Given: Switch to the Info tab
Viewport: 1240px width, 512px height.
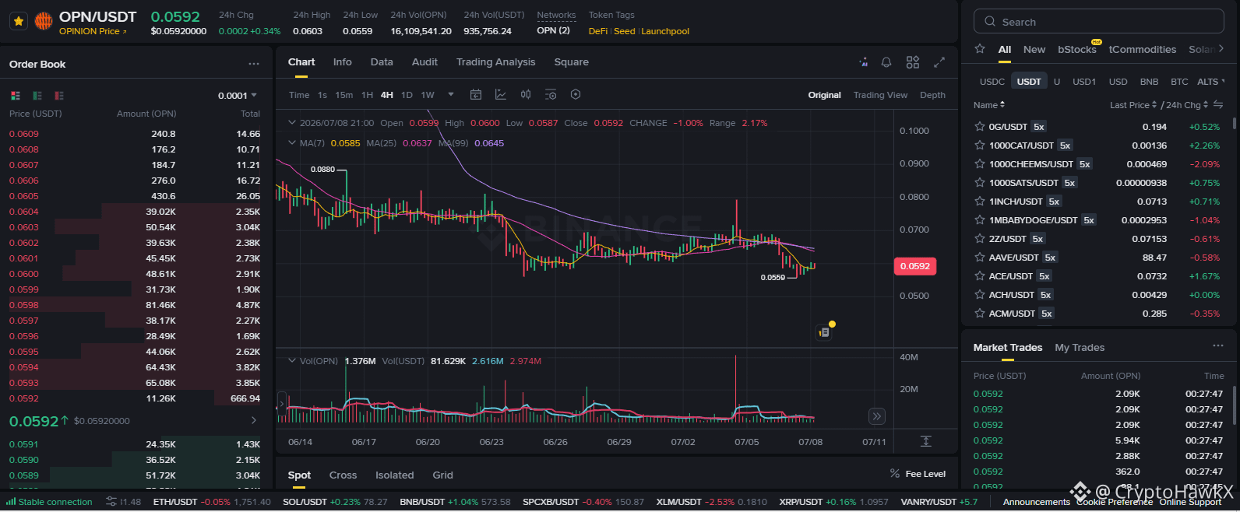Looking at the screenshot, I should (342, 62).
